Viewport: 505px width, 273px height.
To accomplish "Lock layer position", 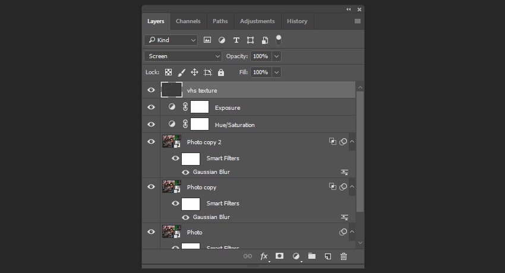I will [x=194, y=72].
